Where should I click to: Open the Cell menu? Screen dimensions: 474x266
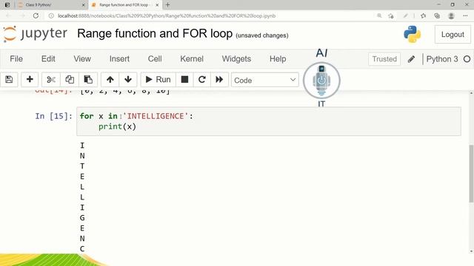click(155, 59)
